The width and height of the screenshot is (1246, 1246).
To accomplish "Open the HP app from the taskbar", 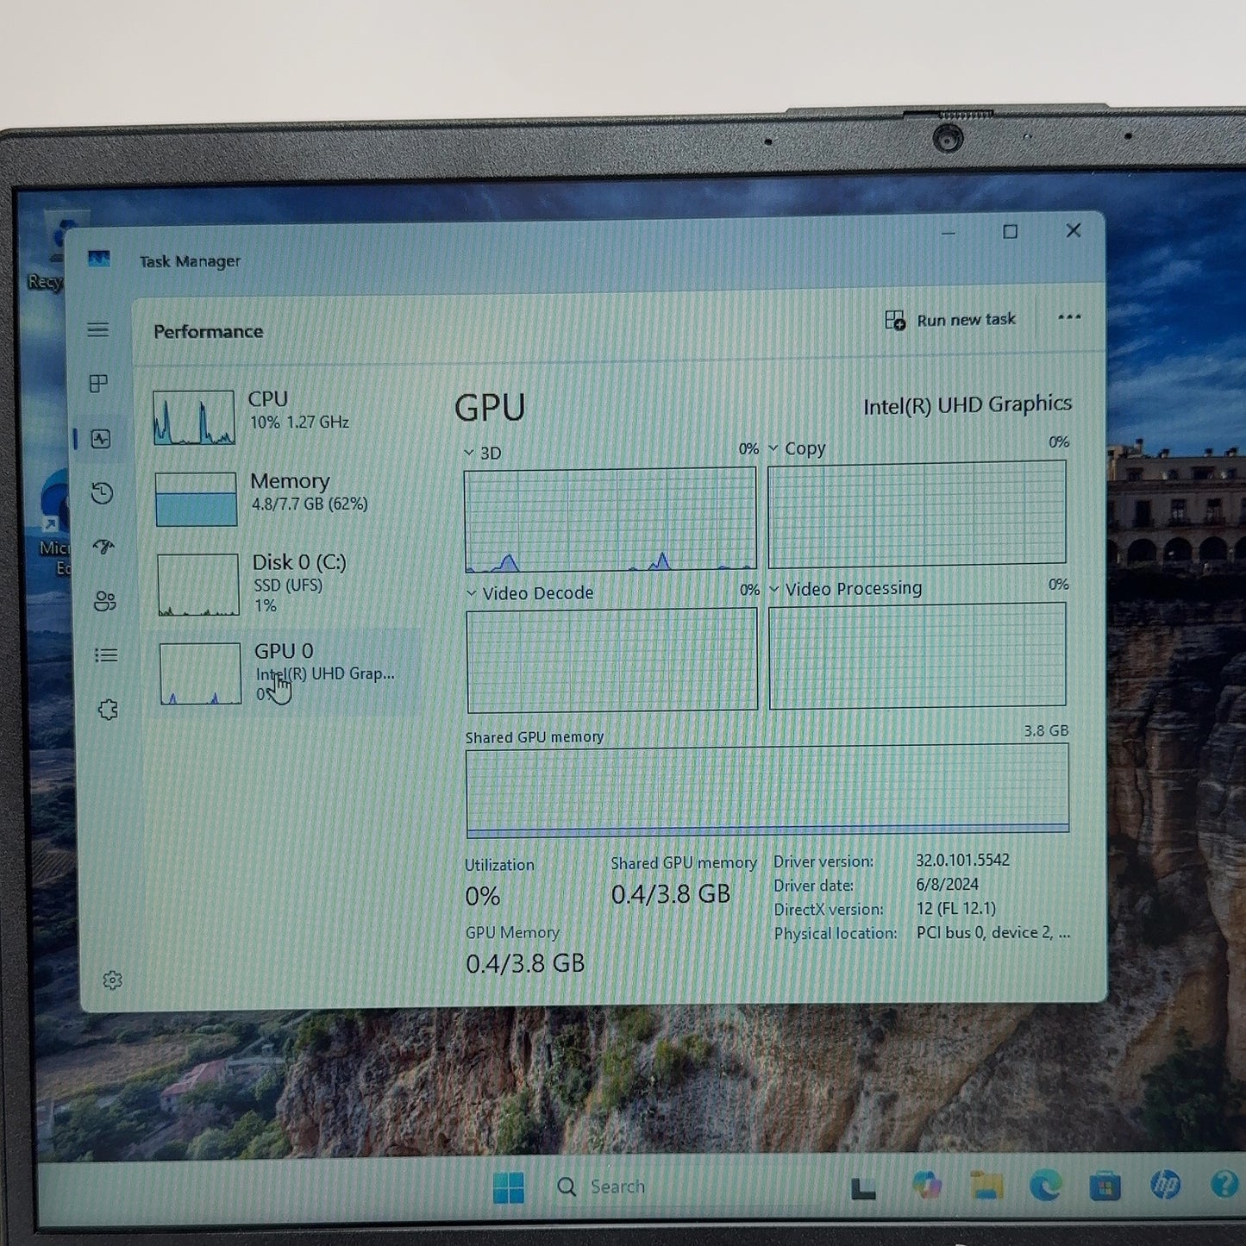I will (1165, 1186).
